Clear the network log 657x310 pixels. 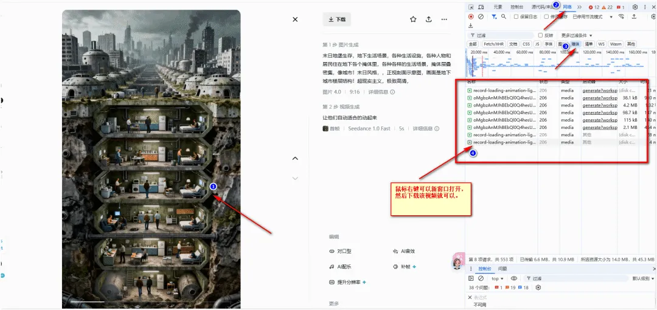(x=481, y=17)
